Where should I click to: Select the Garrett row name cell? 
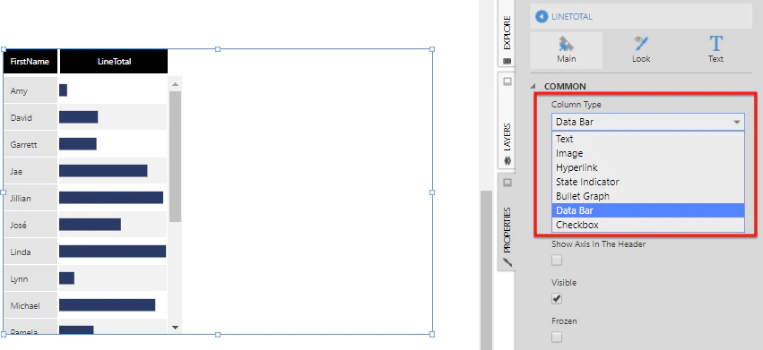click(30, 144)
